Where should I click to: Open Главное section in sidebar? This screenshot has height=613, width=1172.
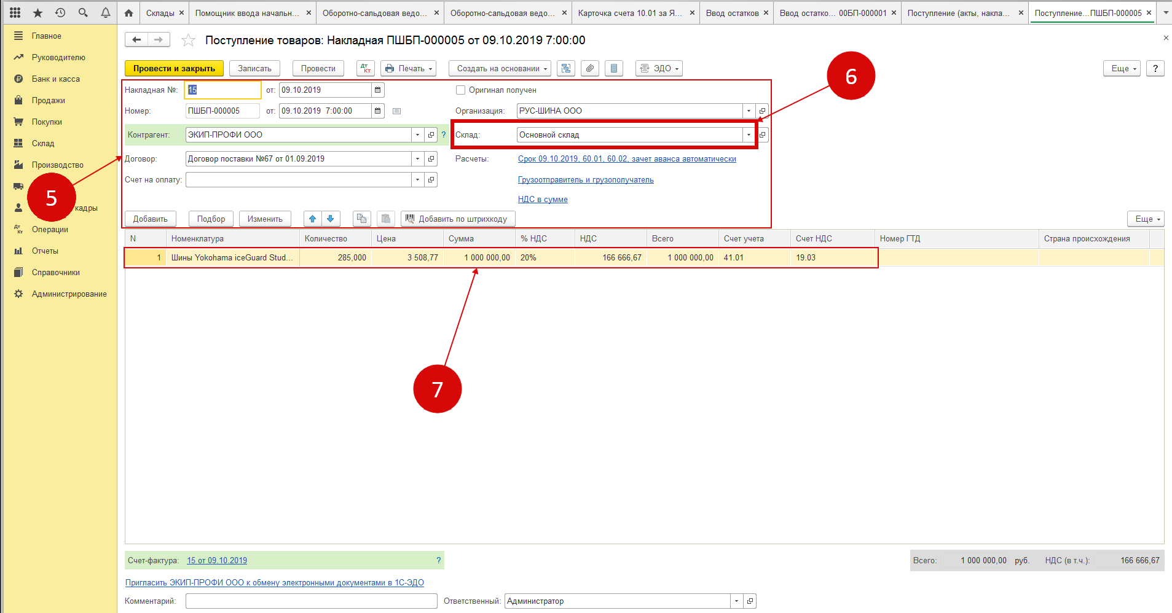point(47,36)
